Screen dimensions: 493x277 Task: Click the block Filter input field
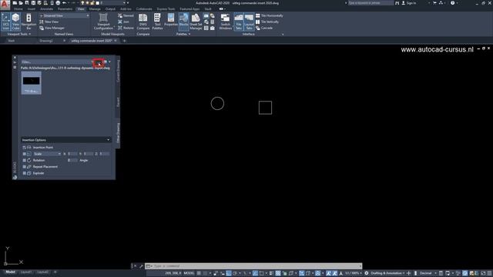[x=56, y=62]
